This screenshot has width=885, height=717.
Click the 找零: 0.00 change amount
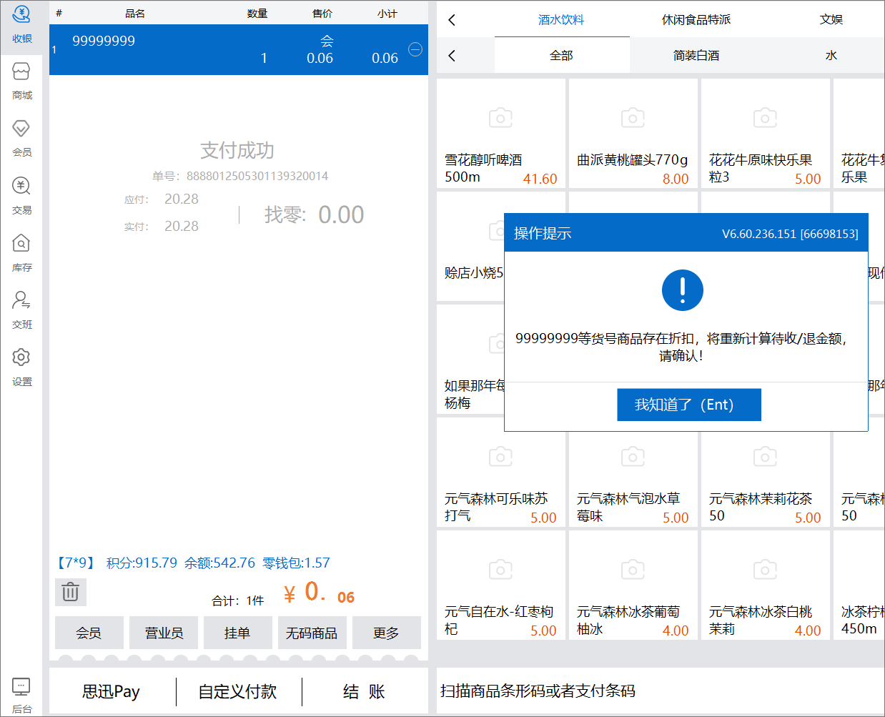(x=315, y=214)
